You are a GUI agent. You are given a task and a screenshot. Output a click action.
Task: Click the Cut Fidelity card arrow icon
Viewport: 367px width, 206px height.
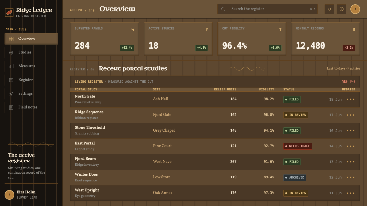(280, 29)
